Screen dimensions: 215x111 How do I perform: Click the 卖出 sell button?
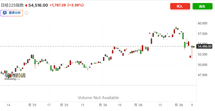202,6
